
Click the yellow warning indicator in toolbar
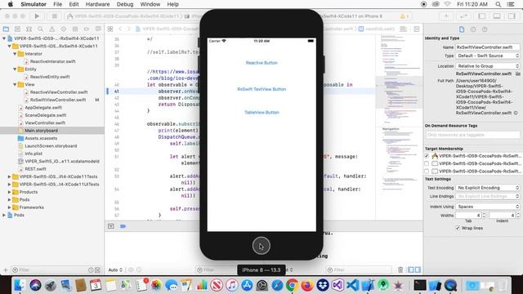click(403, 16)
